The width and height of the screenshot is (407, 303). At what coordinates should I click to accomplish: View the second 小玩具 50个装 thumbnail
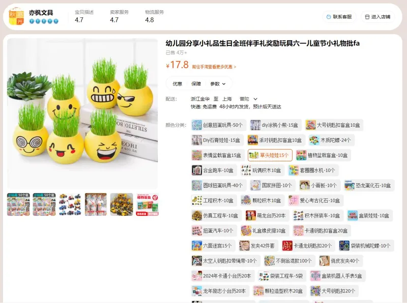[44, 205]
